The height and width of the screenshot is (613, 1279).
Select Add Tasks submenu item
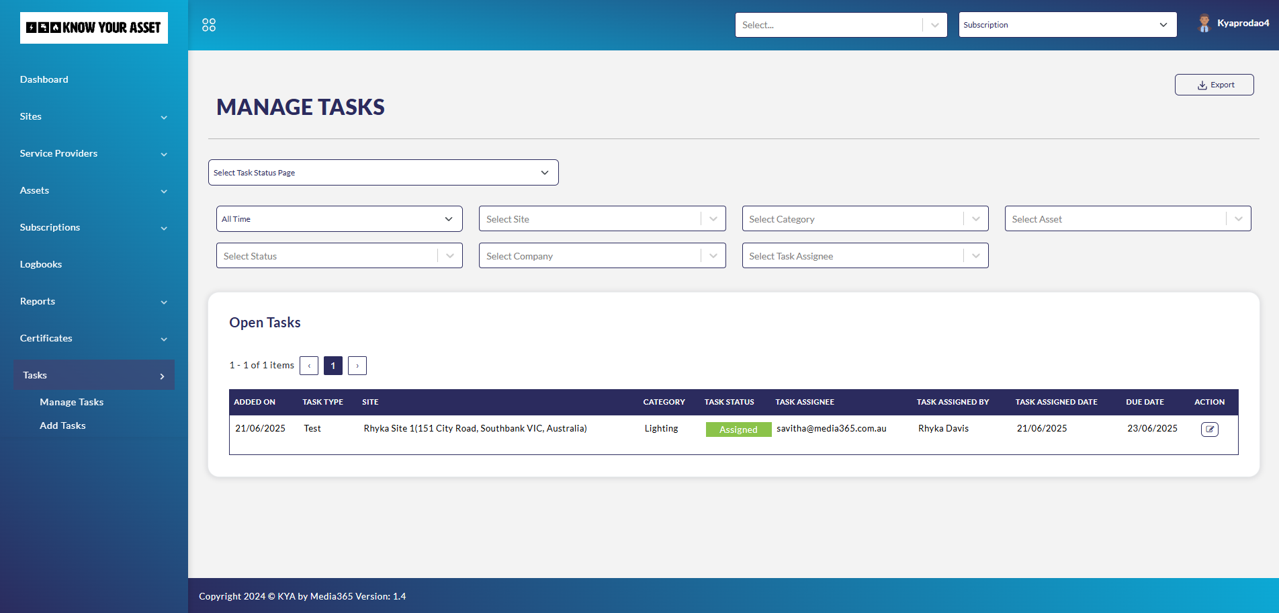62,425
